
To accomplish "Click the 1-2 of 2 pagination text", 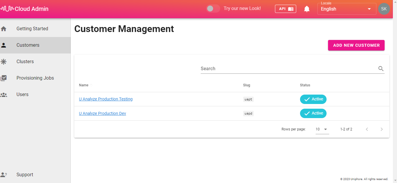I will tap(346, 129).
